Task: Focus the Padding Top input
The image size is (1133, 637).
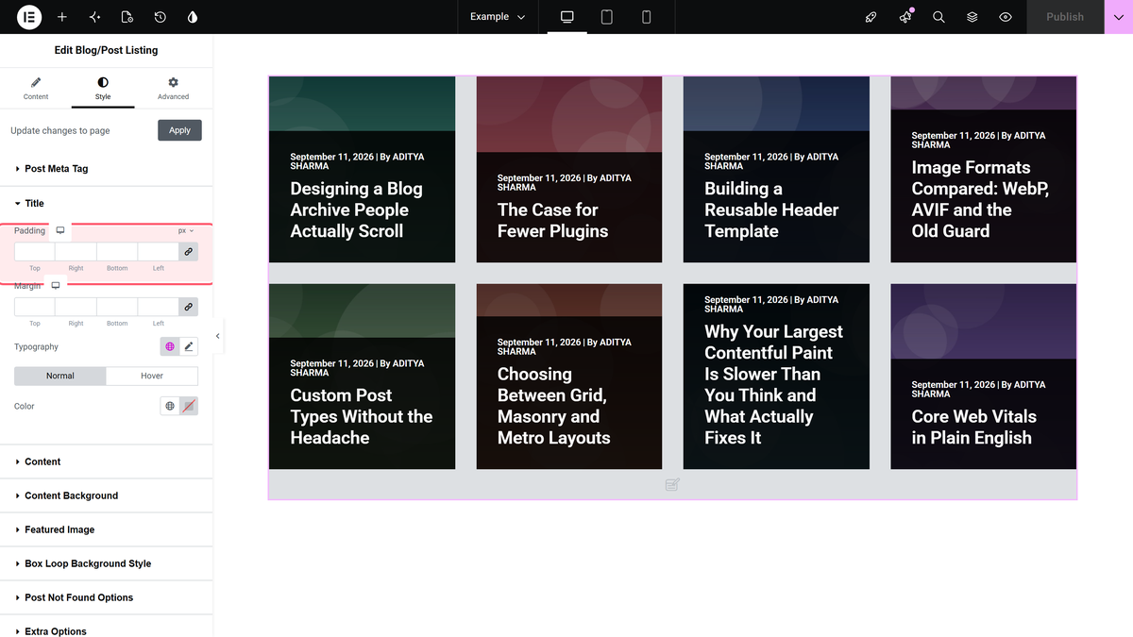Action: point(35,252)
